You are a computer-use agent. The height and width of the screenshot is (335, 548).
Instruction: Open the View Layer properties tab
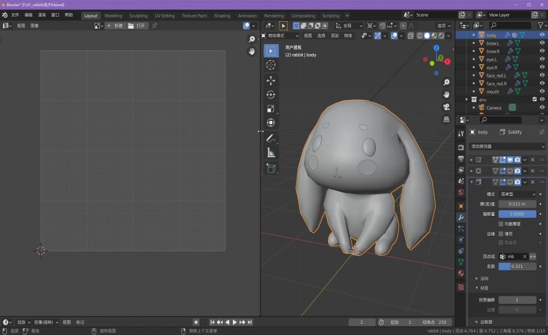(x=461, y=170)
